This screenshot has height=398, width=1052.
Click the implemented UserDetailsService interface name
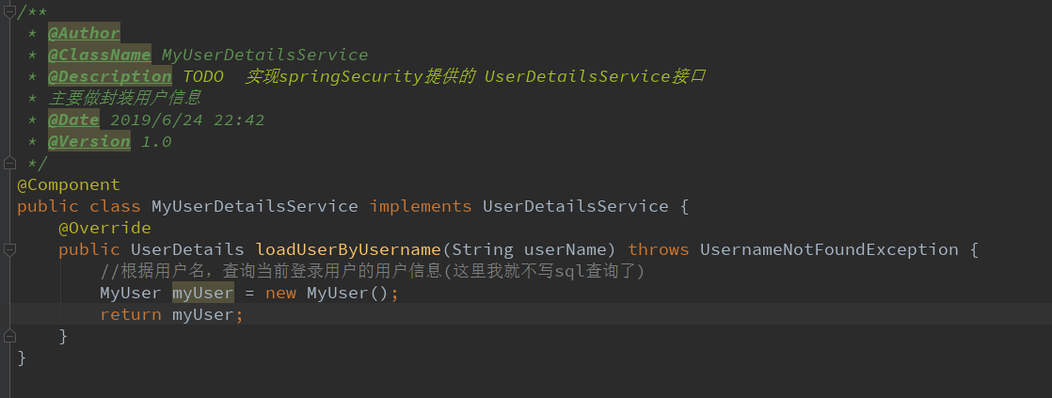click(575, 206)
